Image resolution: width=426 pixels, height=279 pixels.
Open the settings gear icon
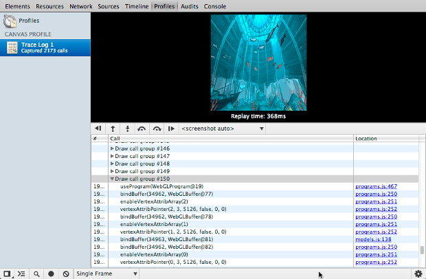[x=418, y=274]
